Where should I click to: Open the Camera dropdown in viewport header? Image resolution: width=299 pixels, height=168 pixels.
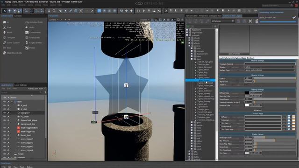click(x=54, y=20)
